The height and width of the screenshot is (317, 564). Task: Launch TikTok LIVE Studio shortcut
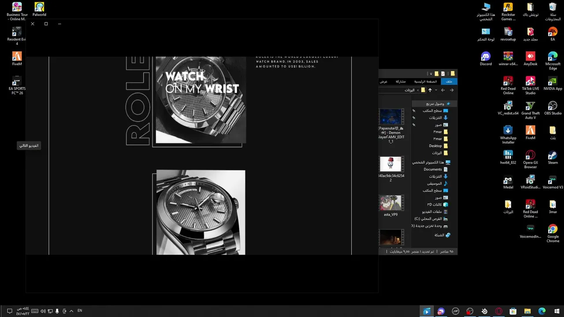(x=531, y=85)
